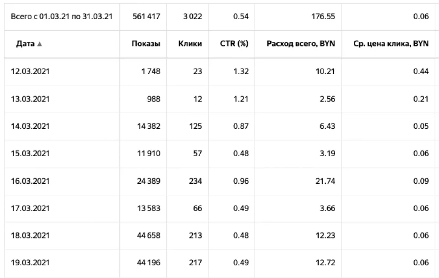Select the 15.03.2021 row date

[x=30, y=153]
